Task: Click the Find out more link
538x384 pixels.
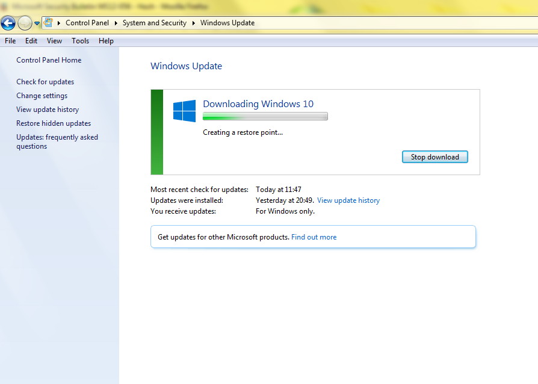Action: click(x=314, y=237)
